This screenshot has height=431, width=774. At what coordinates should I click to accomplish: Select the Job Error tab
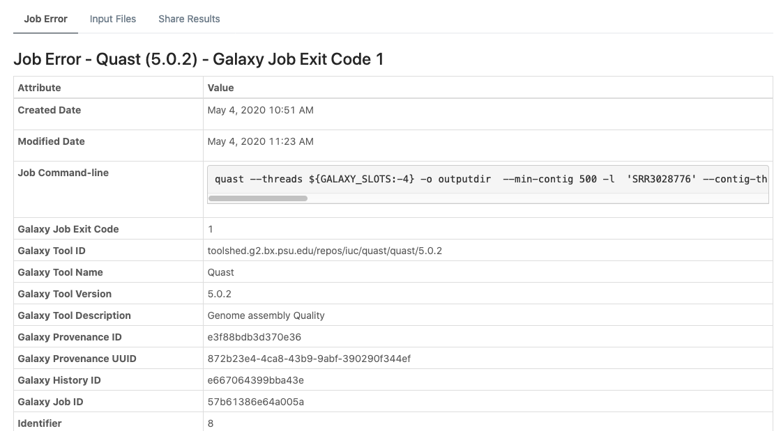coord(45,19)
